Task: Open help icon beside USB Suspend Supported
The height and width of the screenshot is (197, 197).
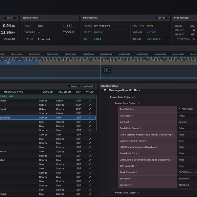Action: click(x=173, y=134)
